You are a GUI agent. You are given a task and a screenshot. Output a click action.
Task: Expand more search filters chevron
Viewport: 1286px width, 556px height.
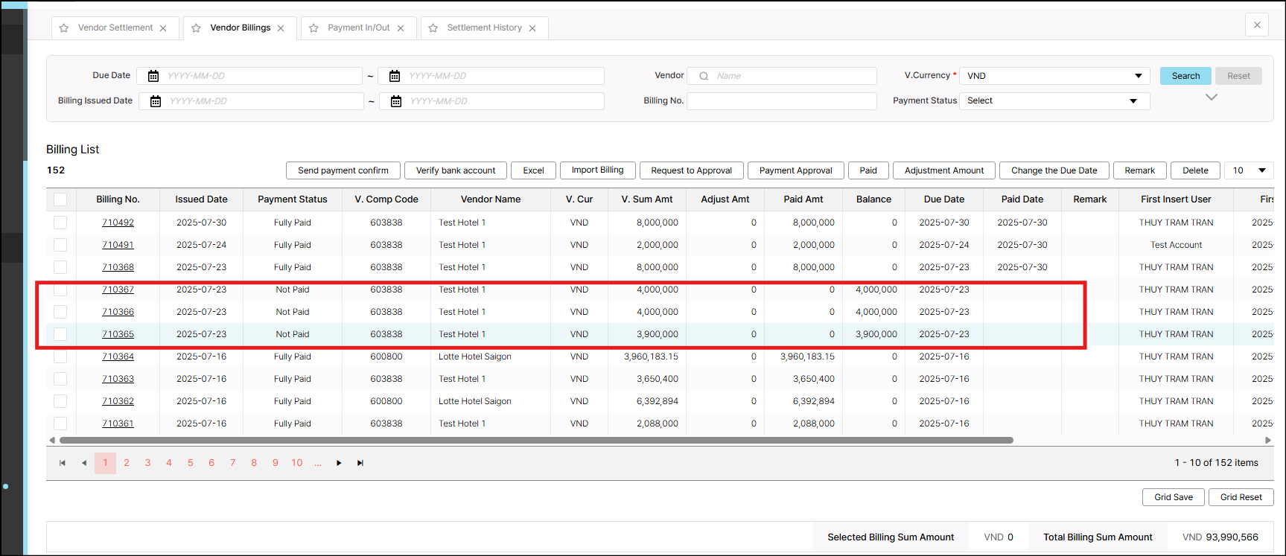[1212, 98]
